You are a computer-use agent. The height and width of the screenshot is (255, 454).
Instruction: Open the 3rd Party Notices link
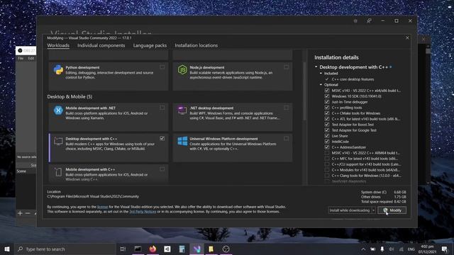coord(143,212)
